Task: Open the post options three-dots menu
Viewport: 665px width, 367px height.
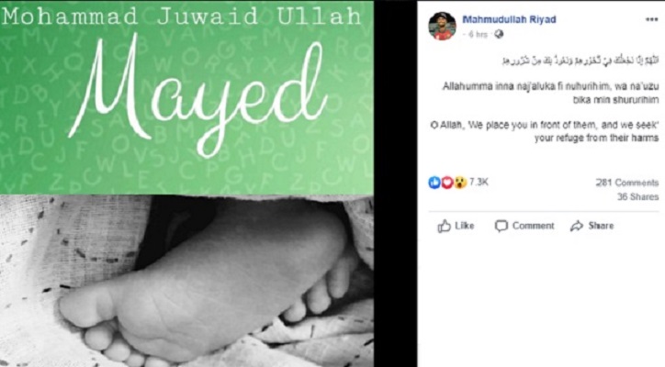Action: point(651,19)
